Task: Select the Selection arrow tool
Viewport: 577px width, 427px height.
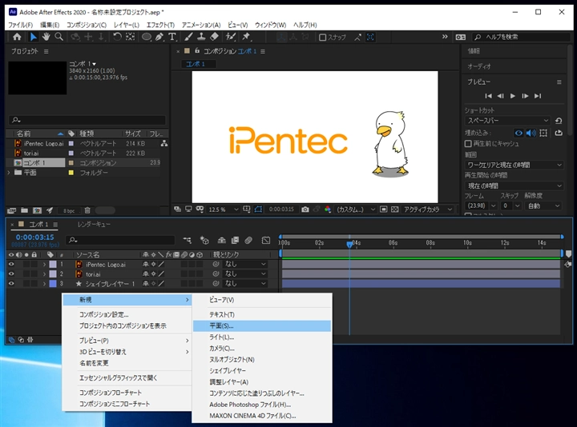Action: coord(33,37)
